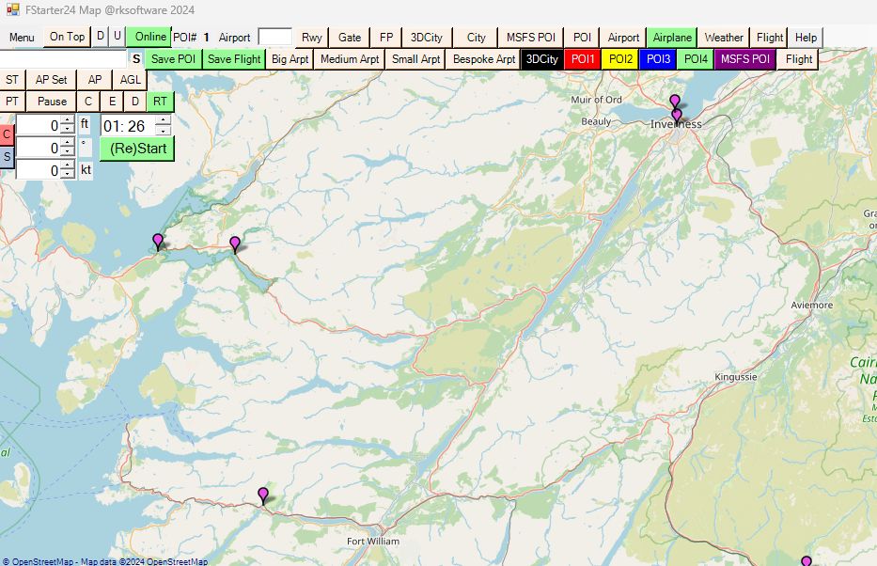Toggle the green RT real-time button
Screen dimensions: 877x566
tap(161, 102)
